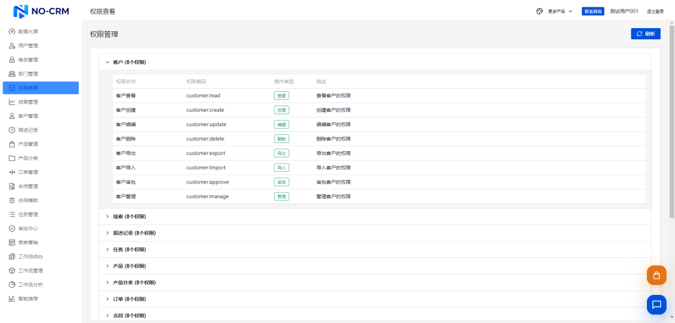Open 订单管理 icon in sidebar
This screenshot has width=675, height=323.
(12, 172)
